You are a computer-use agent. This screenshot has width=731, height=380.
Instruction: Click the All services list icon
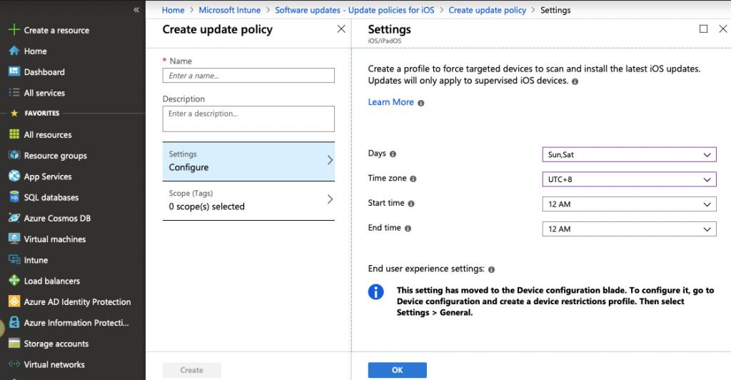point(14,92)
